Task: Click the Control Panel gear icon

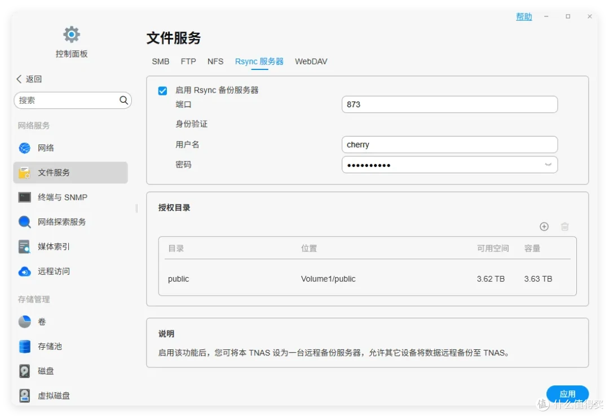Action: pos(72,34)
